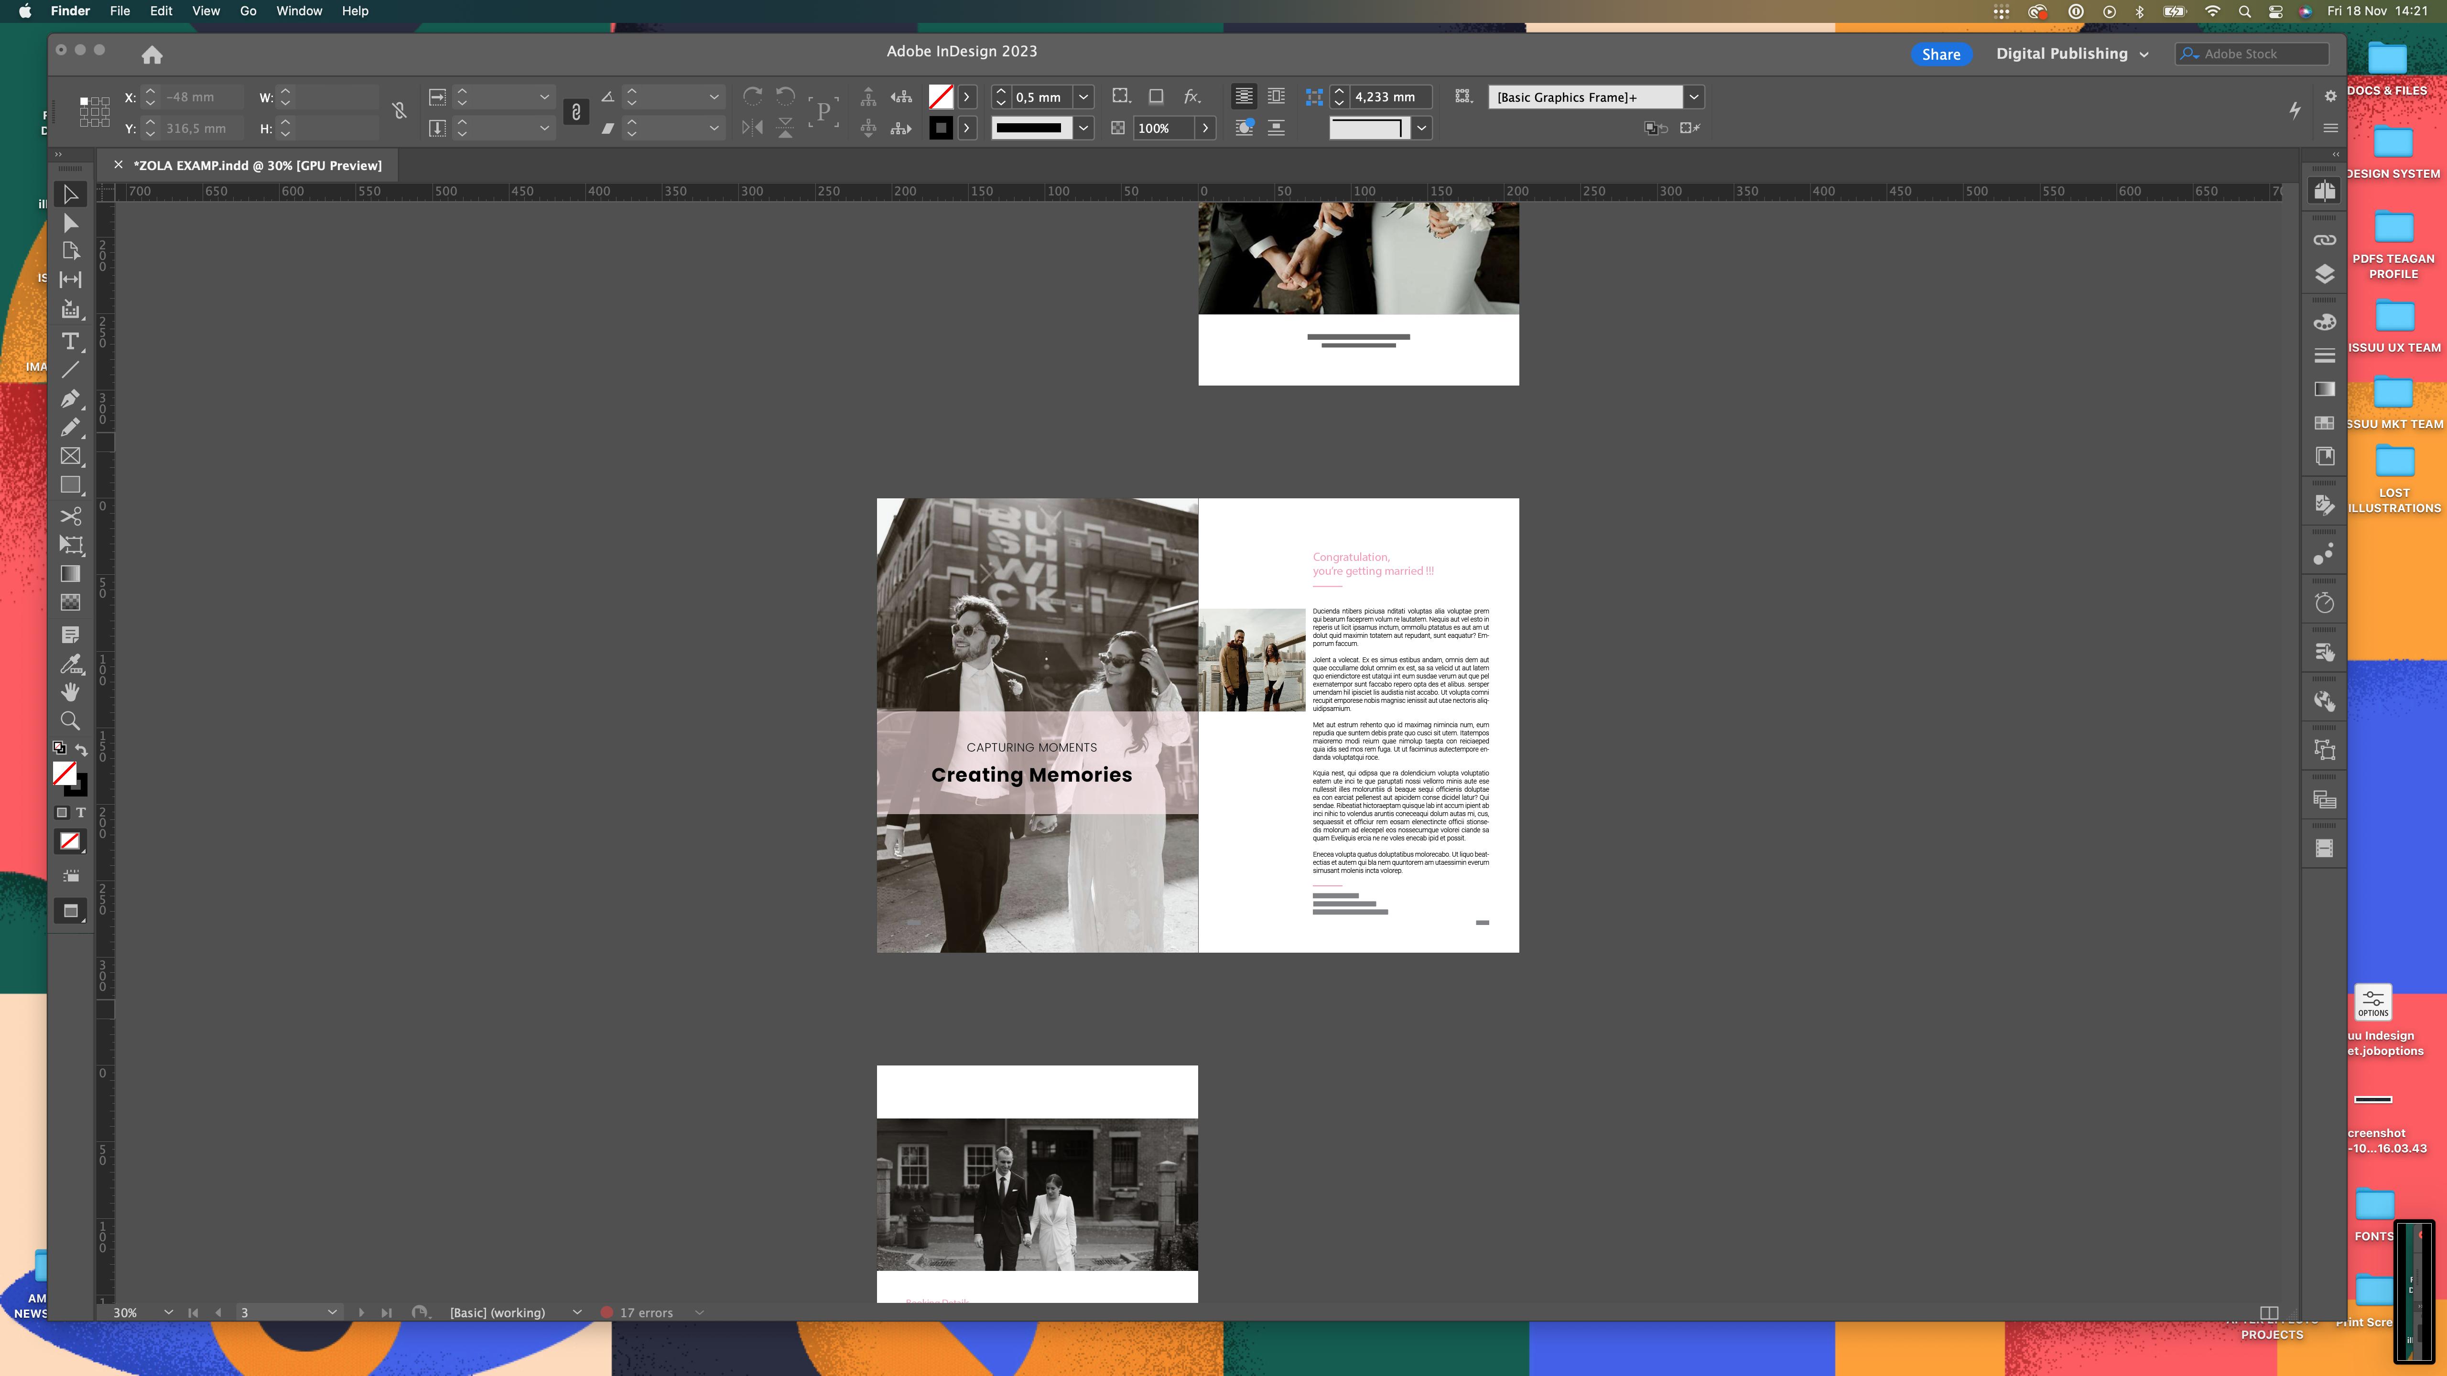
Task: Open the stroke weight dropdown
Action: [x=1083, y=97]
